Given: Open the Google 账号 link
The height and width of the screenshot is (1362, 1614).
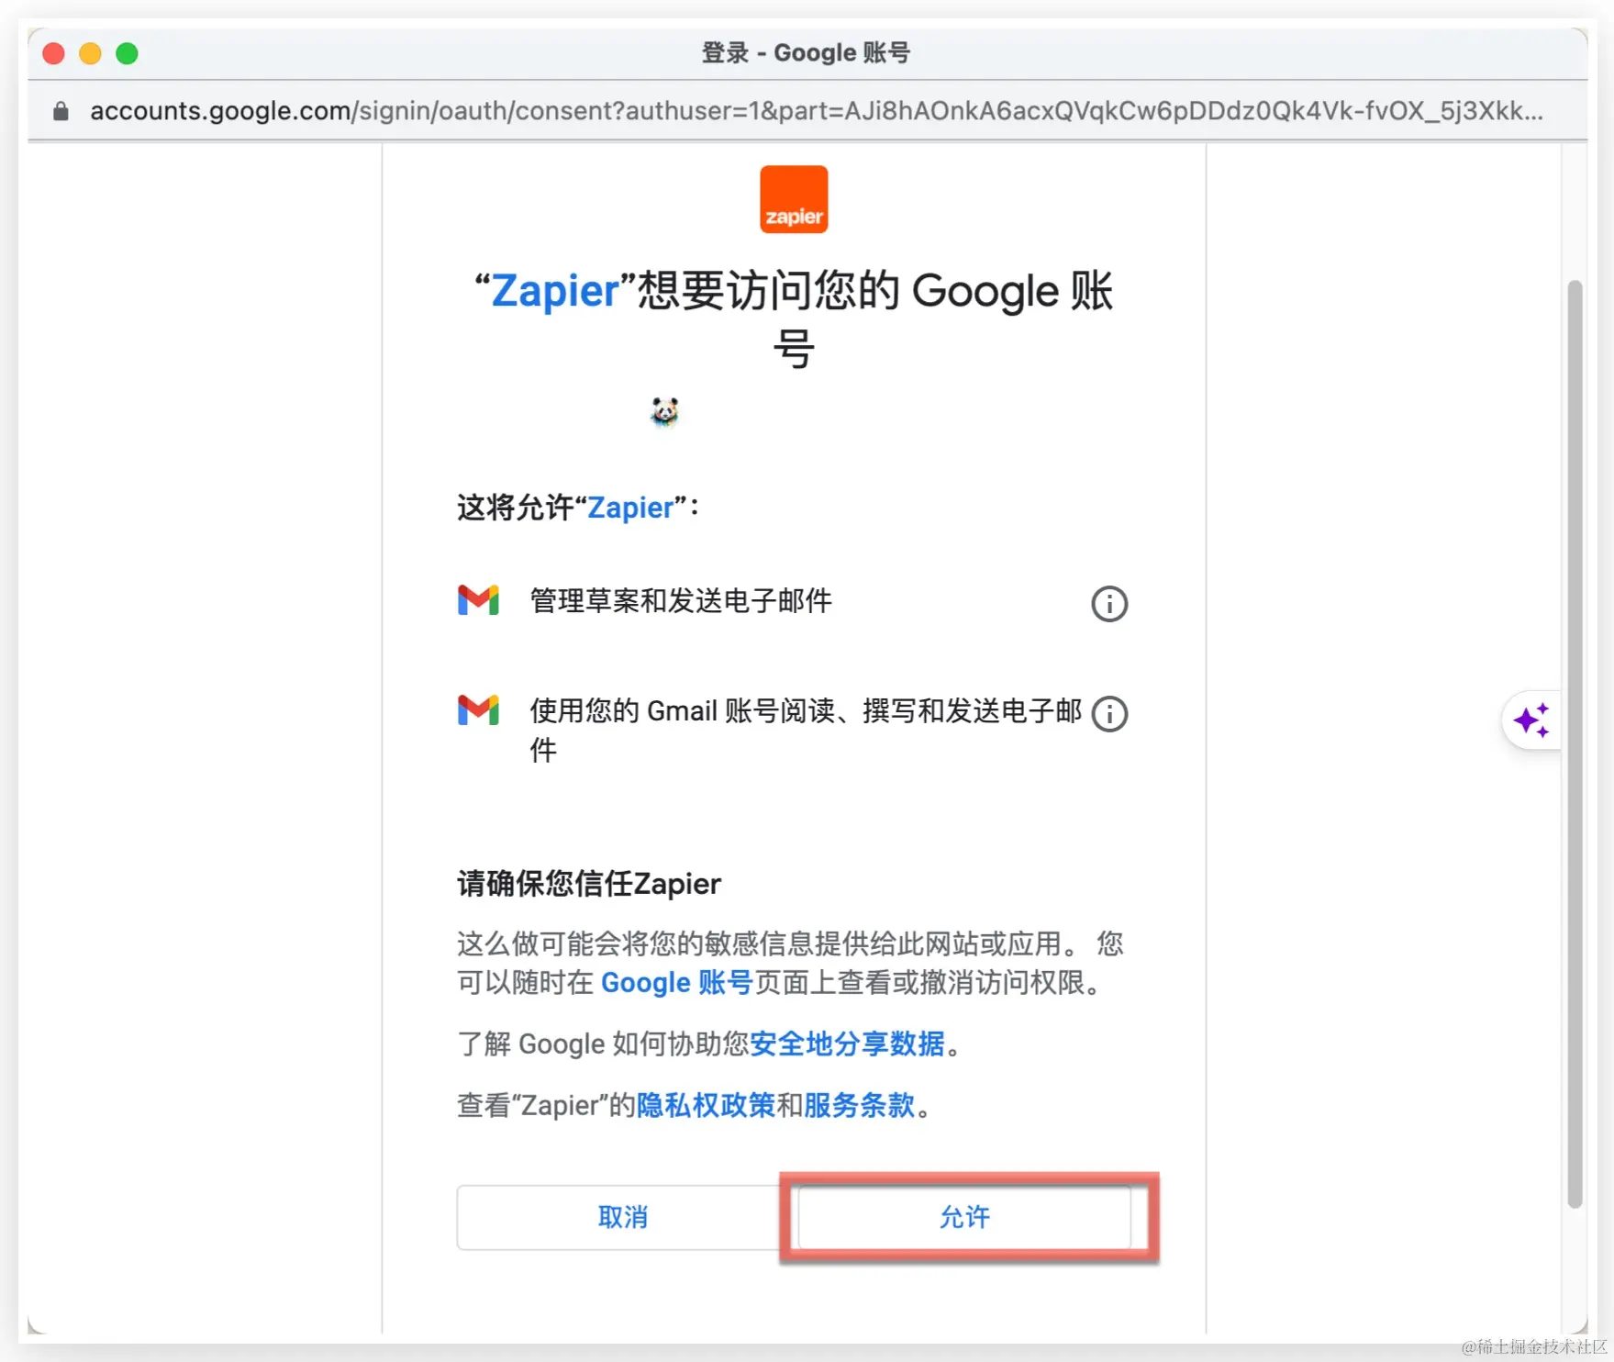Looking at the screenshot, I should [x=676, y=983].
